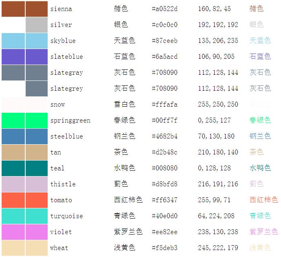Select hex code #fffafa

165,105
